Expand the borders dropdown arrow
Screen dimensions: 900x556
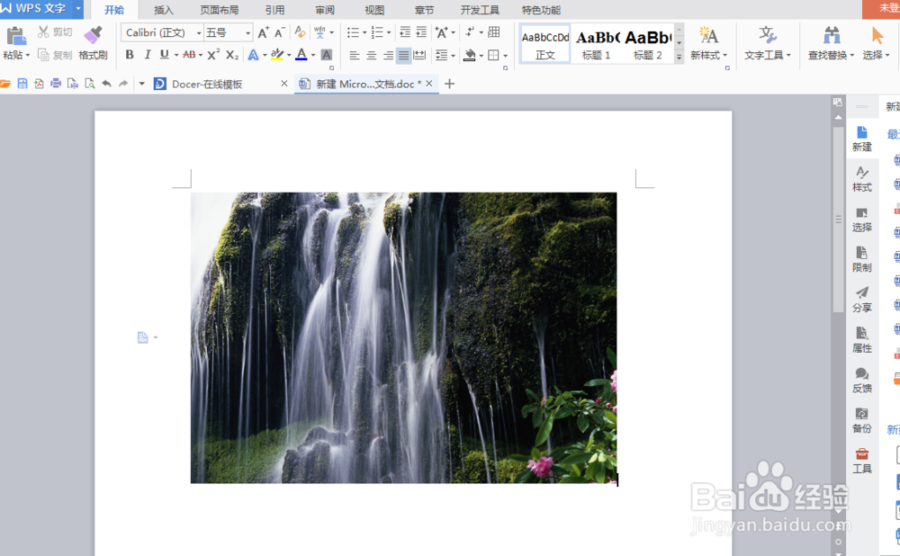[x=505, y=56]
